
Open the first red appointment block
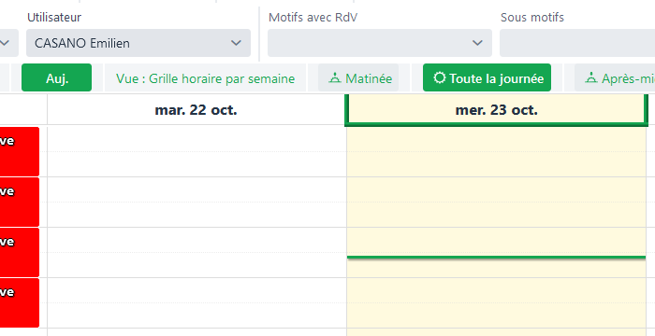click(x=20, y=152)
